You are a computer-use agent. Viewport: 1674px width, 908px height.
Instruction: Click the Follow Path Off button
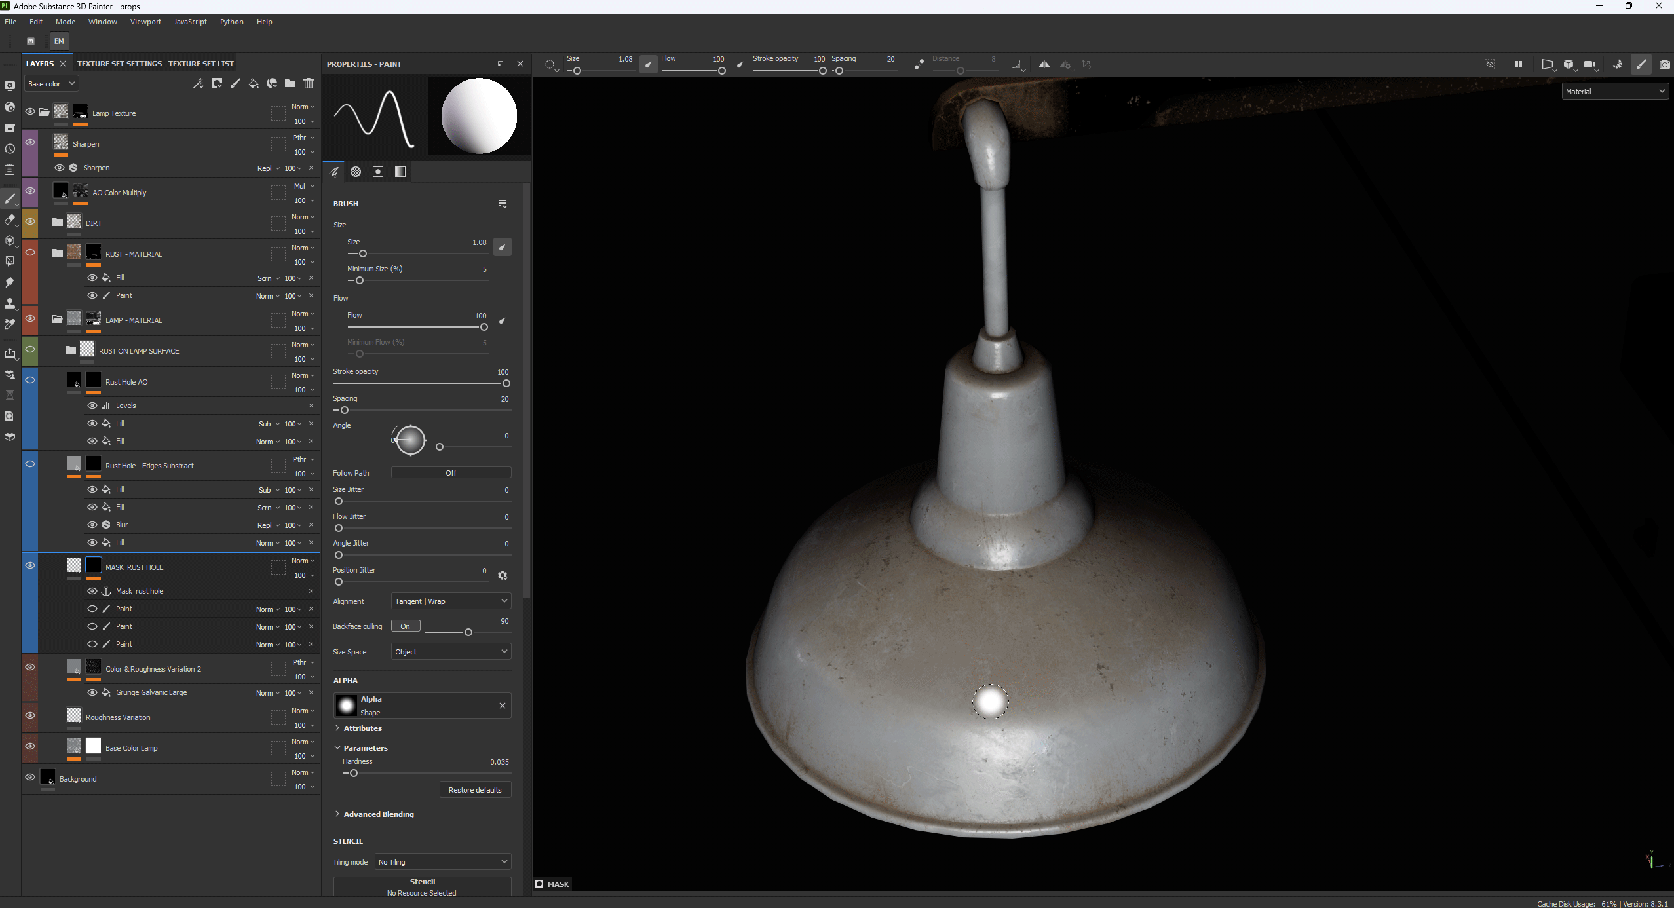click(x=451, y=473)
